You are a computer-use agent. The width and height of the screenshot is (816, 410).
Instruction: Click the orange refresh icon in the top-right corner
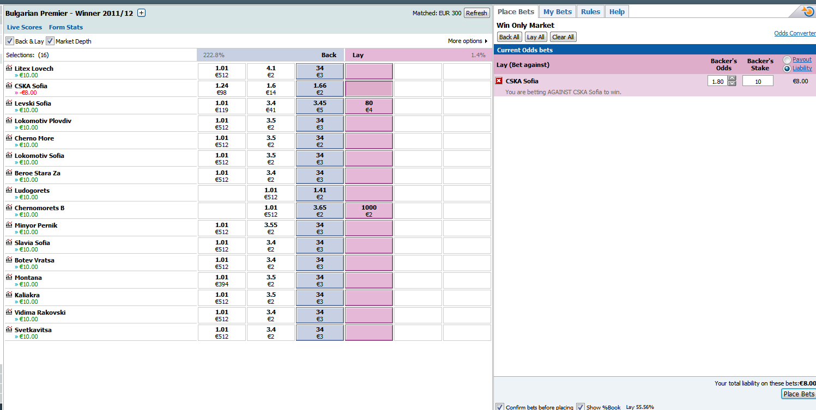click(807, 11)
